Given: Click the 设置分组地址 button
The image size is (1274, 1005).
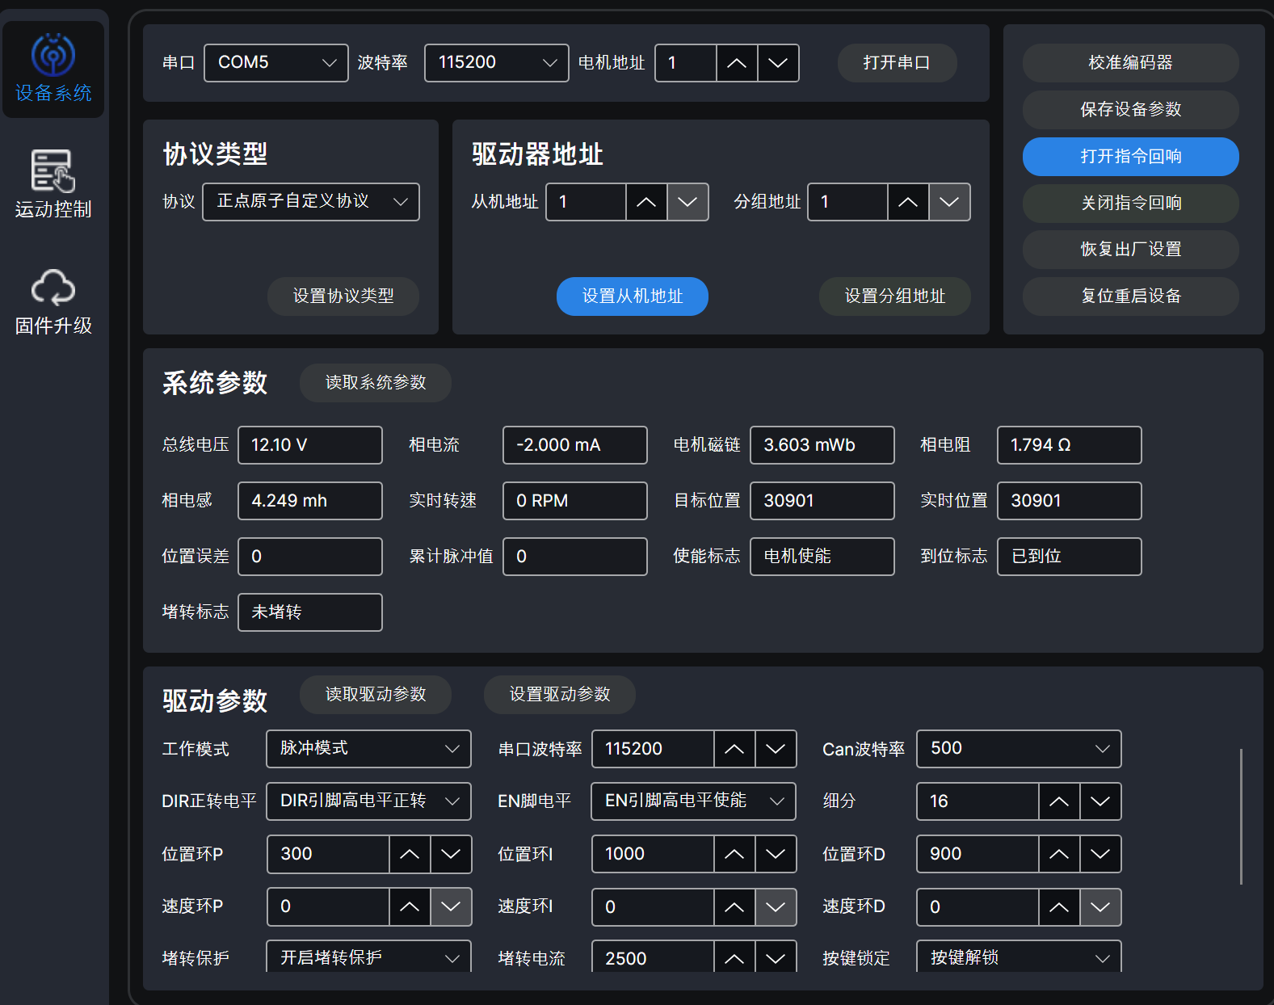Looking at the screenshot, I should pyautogui.click(x=895, y=296).
